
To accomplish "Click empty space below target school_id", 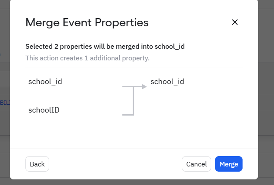I will click(194, 112).
